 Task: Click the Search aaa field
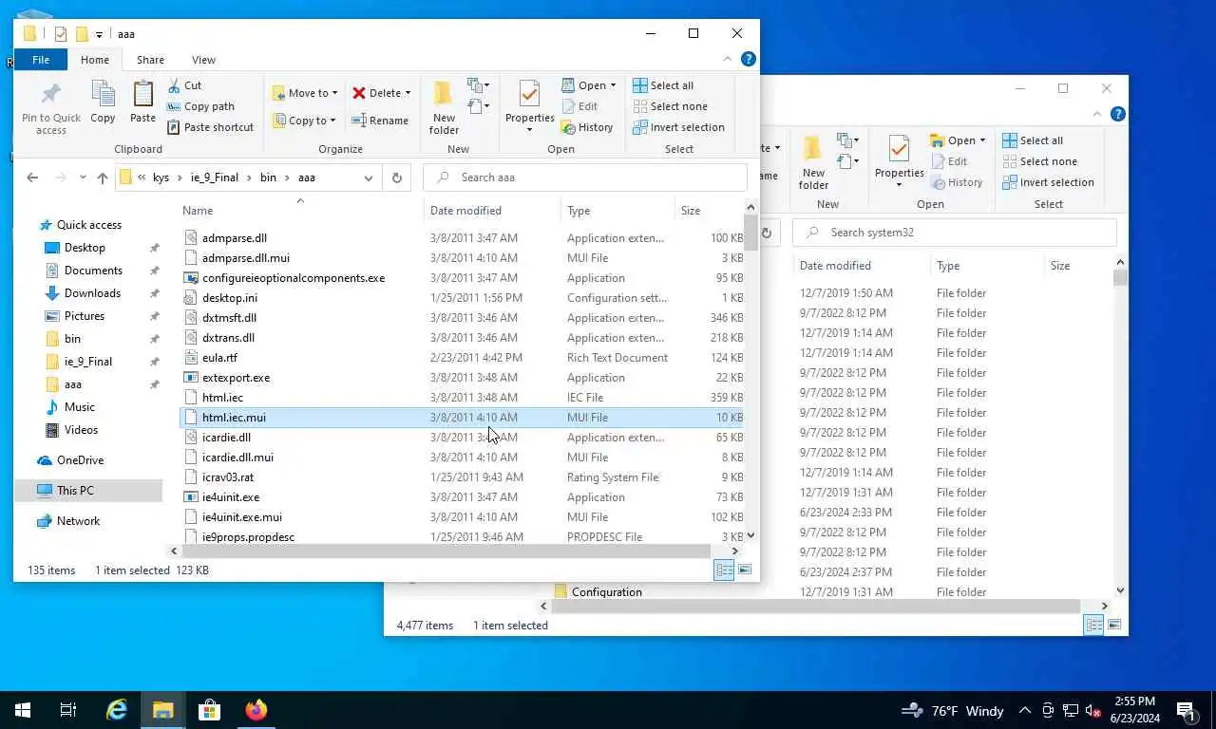click(585, 178)
